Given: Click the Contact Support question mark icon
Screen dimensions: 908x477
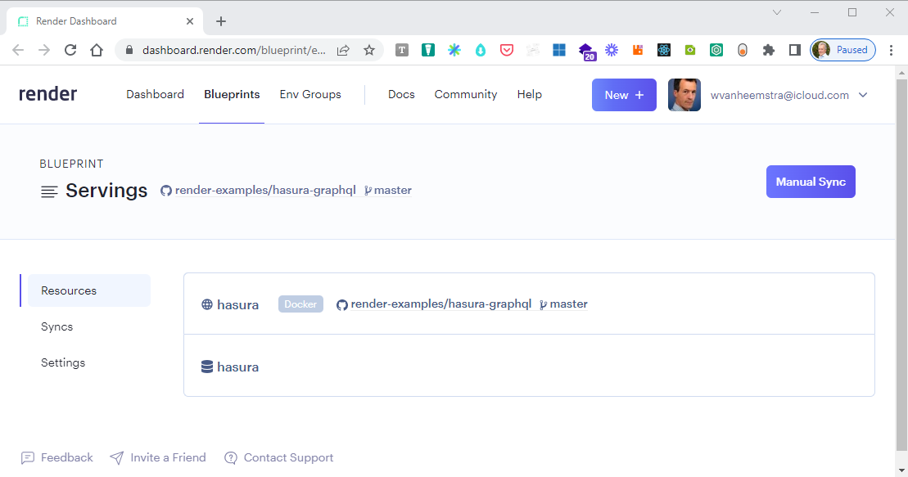Looking at the screenshot, I should point(230,457).
